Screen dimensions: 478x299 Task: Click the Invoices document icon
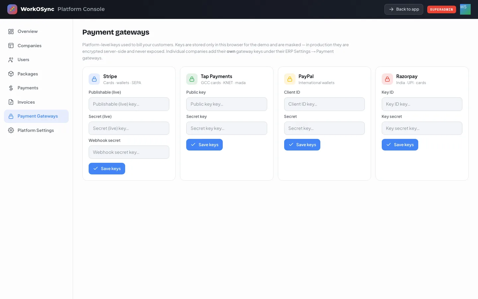click(11, 102)
